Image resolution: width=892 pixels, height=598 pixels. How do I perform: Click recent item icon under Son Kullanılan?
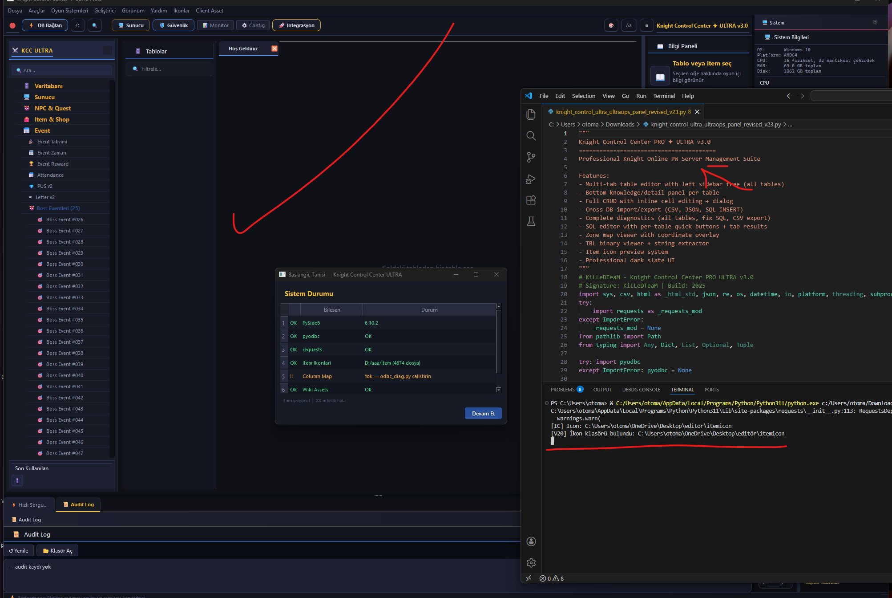[17, 480]
